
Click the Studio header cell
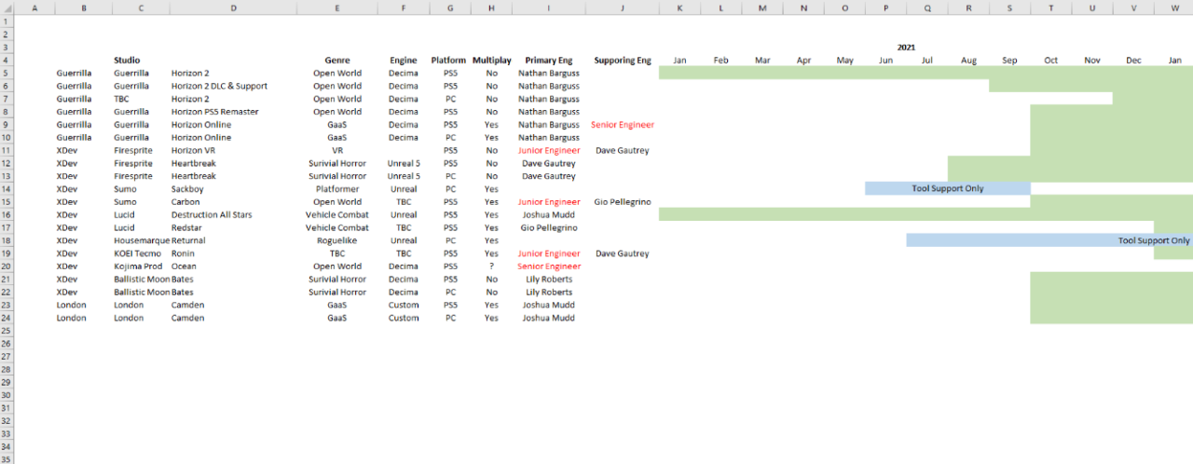127,61
